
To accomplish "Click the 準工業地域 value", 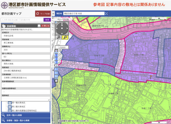I will click(9, 43).
